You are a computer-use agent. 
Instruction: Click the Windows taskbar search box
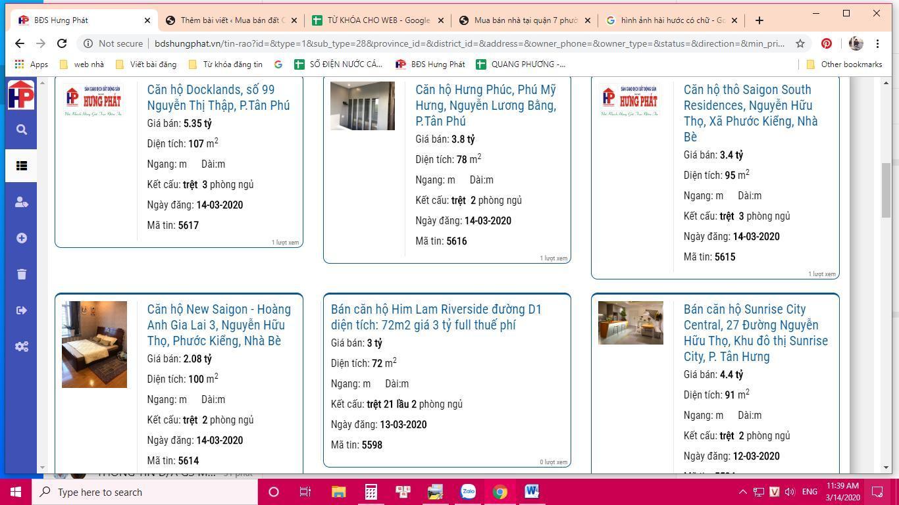145,492
